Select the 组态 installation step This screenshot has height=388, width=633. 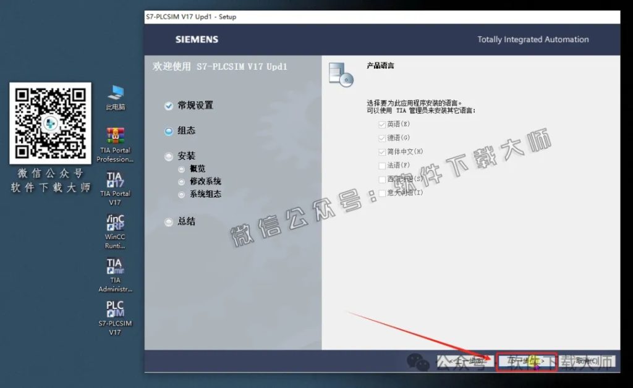pyautogui.click(x=188, y=130)
